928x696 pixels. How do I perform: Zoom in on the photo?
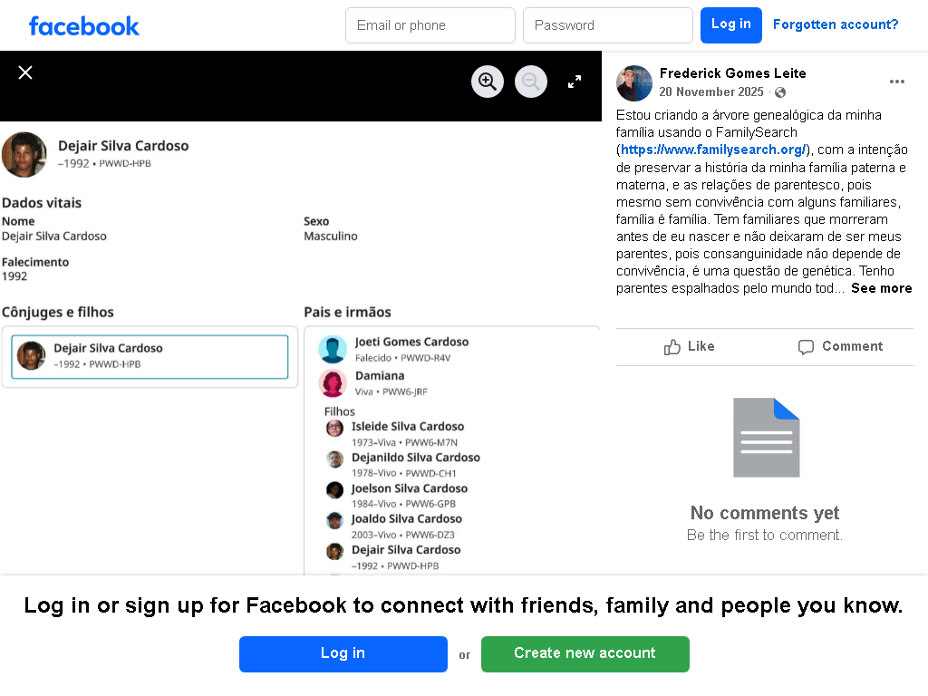487,81
